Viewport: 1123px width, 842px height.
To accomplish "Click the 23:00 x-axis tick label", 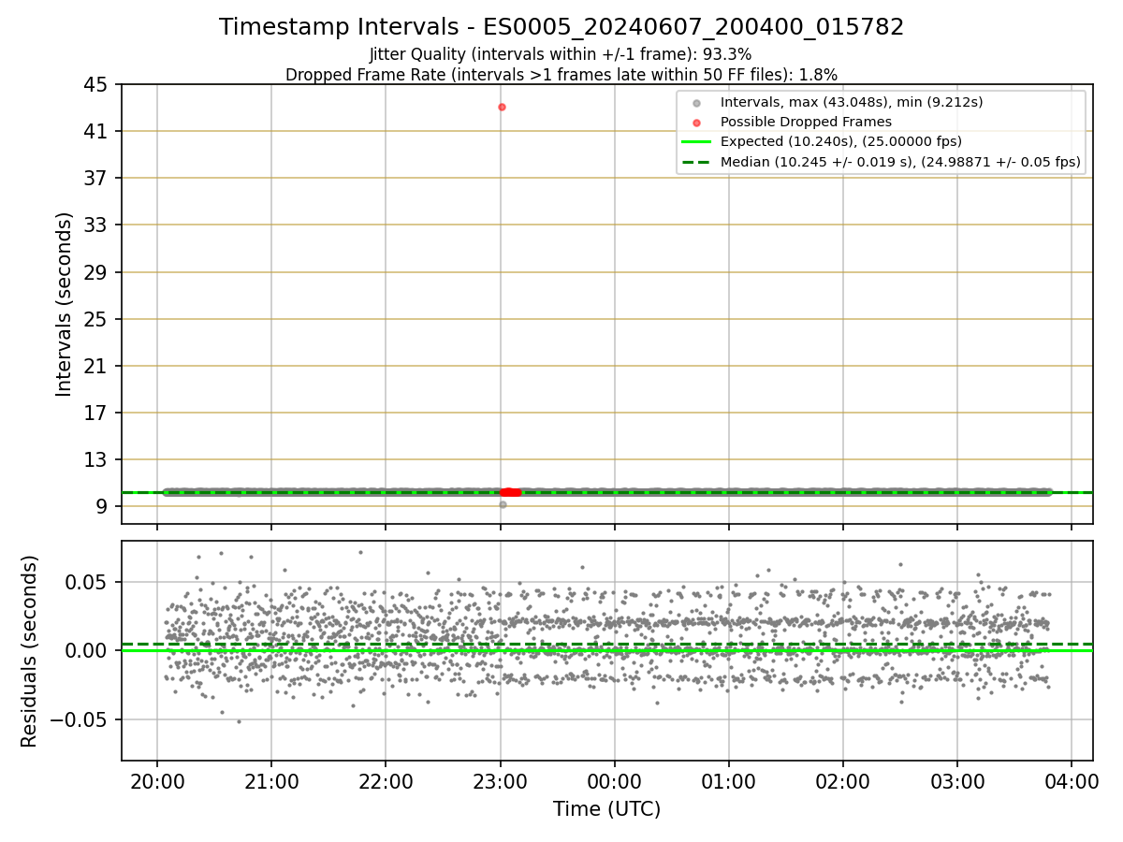I will (500, 780).
